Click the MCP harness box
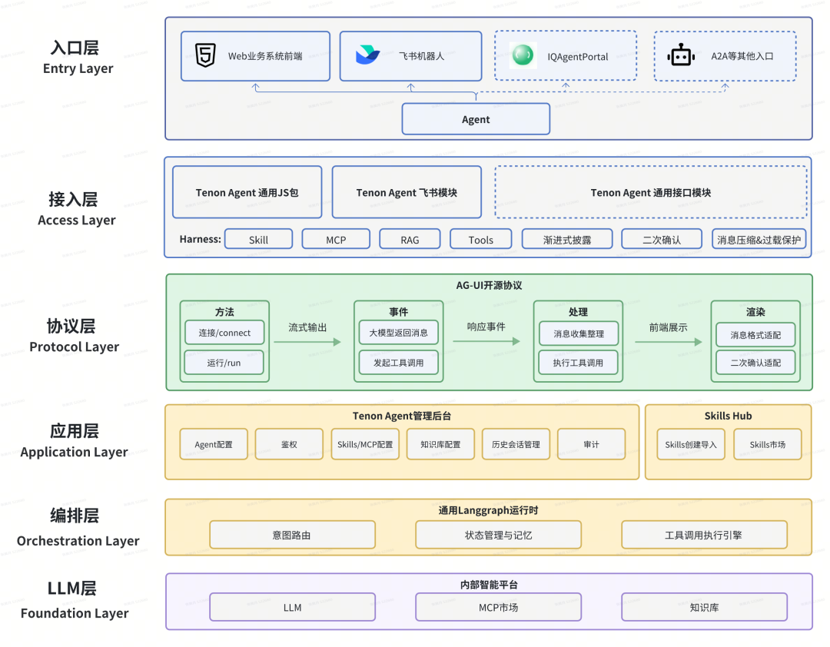Viewport: 830px width, 647px height. pyautogui.click(x=336, y=239)
